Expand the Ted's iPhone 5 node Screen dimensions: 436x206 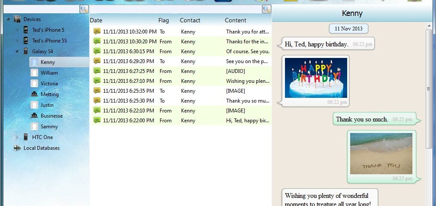click(17, 30)
